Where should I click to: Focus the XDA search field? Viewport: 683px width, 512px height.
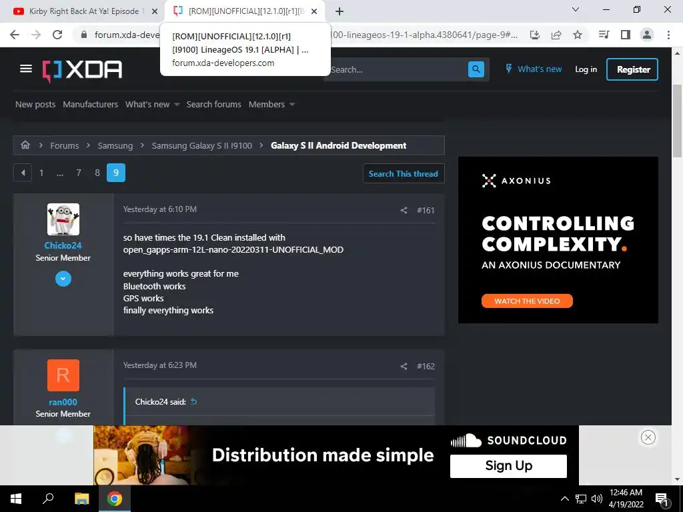click(396, 69)
